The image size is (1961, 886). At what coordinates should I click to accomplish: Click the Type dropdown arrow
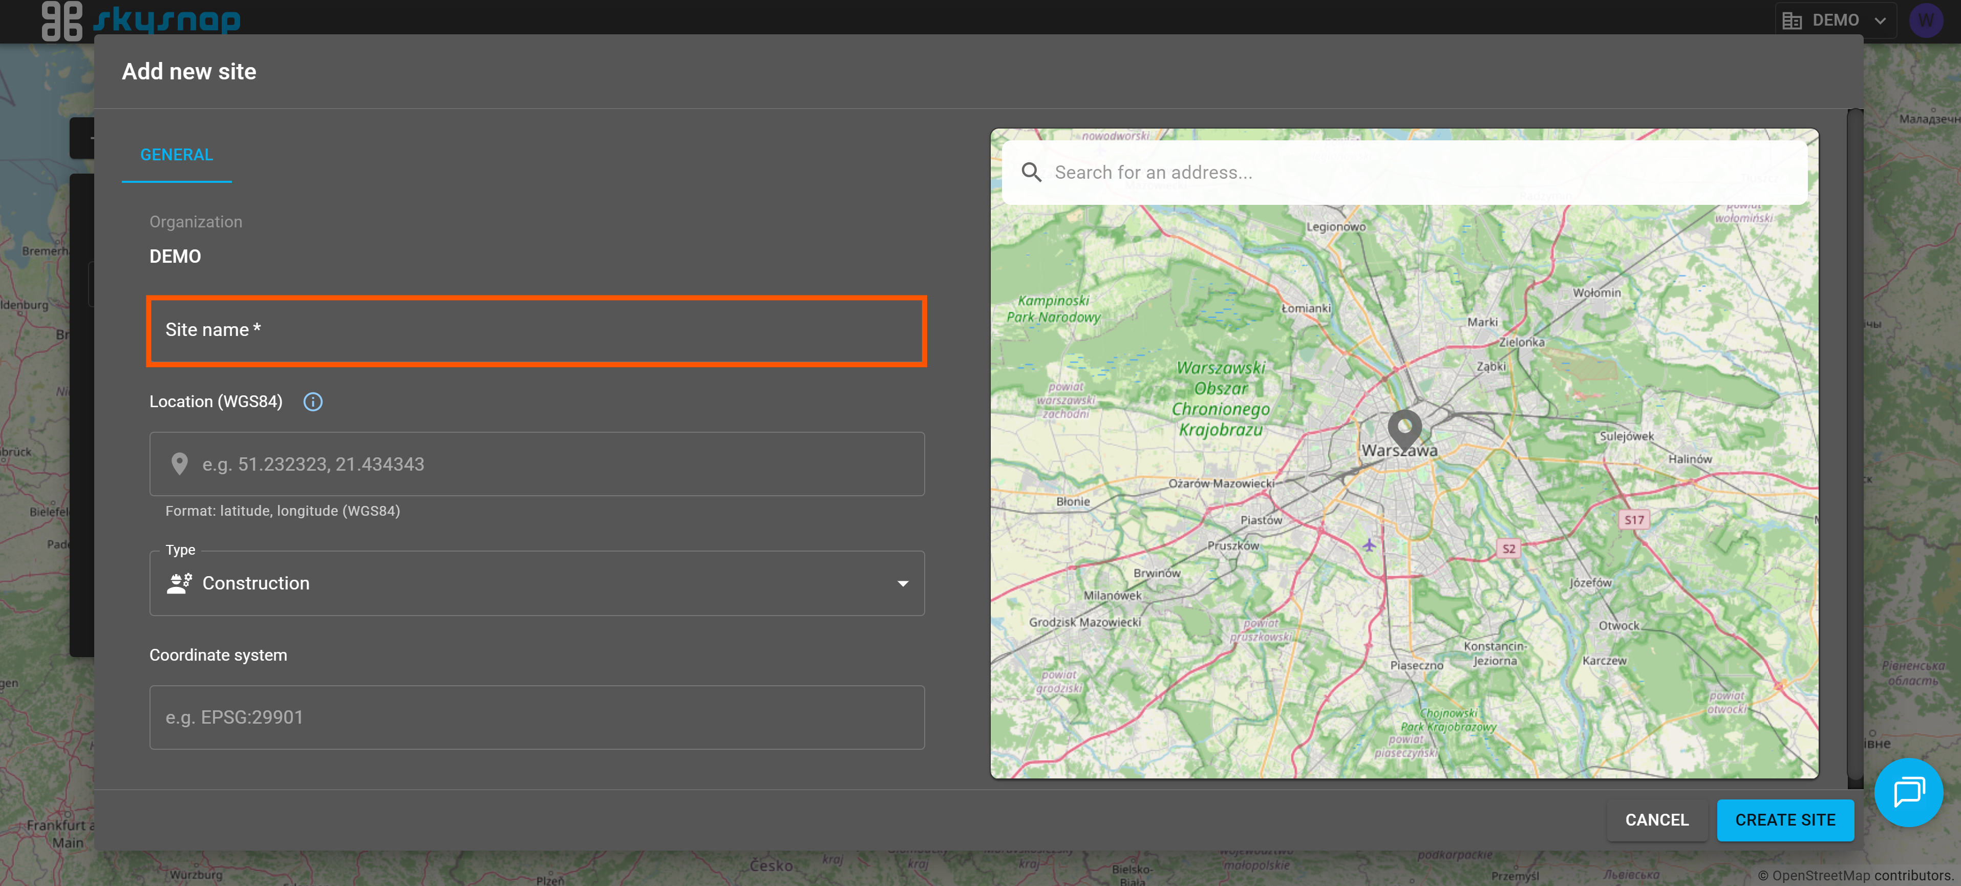[903, 584]
